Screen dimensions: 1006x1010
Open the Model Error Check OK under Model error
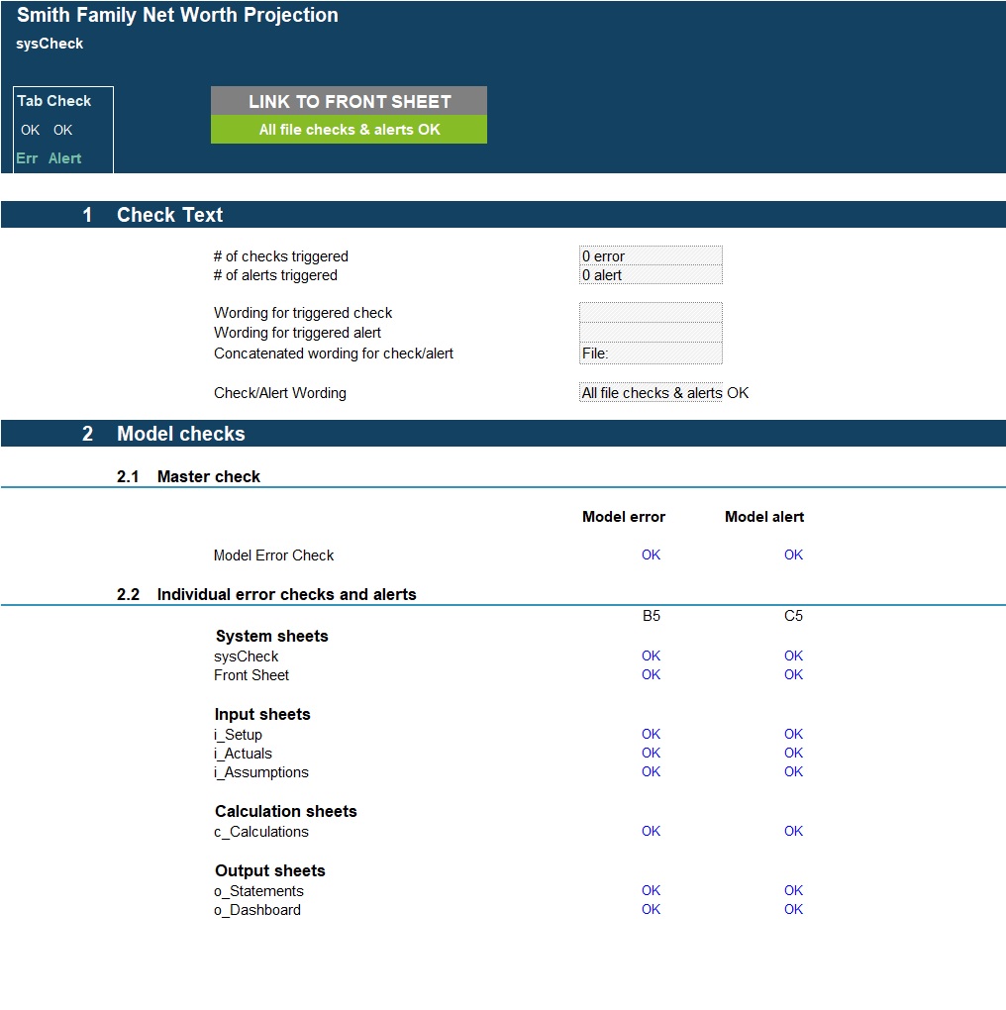(651, 555)
